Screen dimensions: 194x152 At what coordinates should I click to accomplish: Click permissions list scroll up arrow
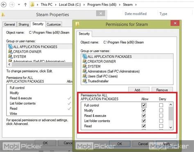coord(171,105)
